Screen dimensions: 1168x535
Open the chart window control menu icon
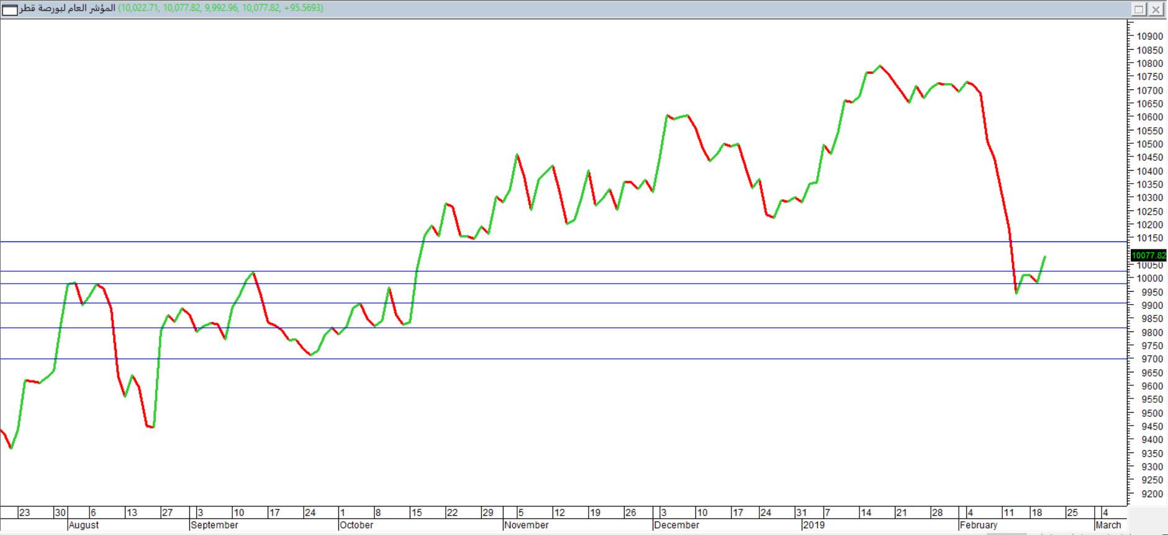(10, 9)
